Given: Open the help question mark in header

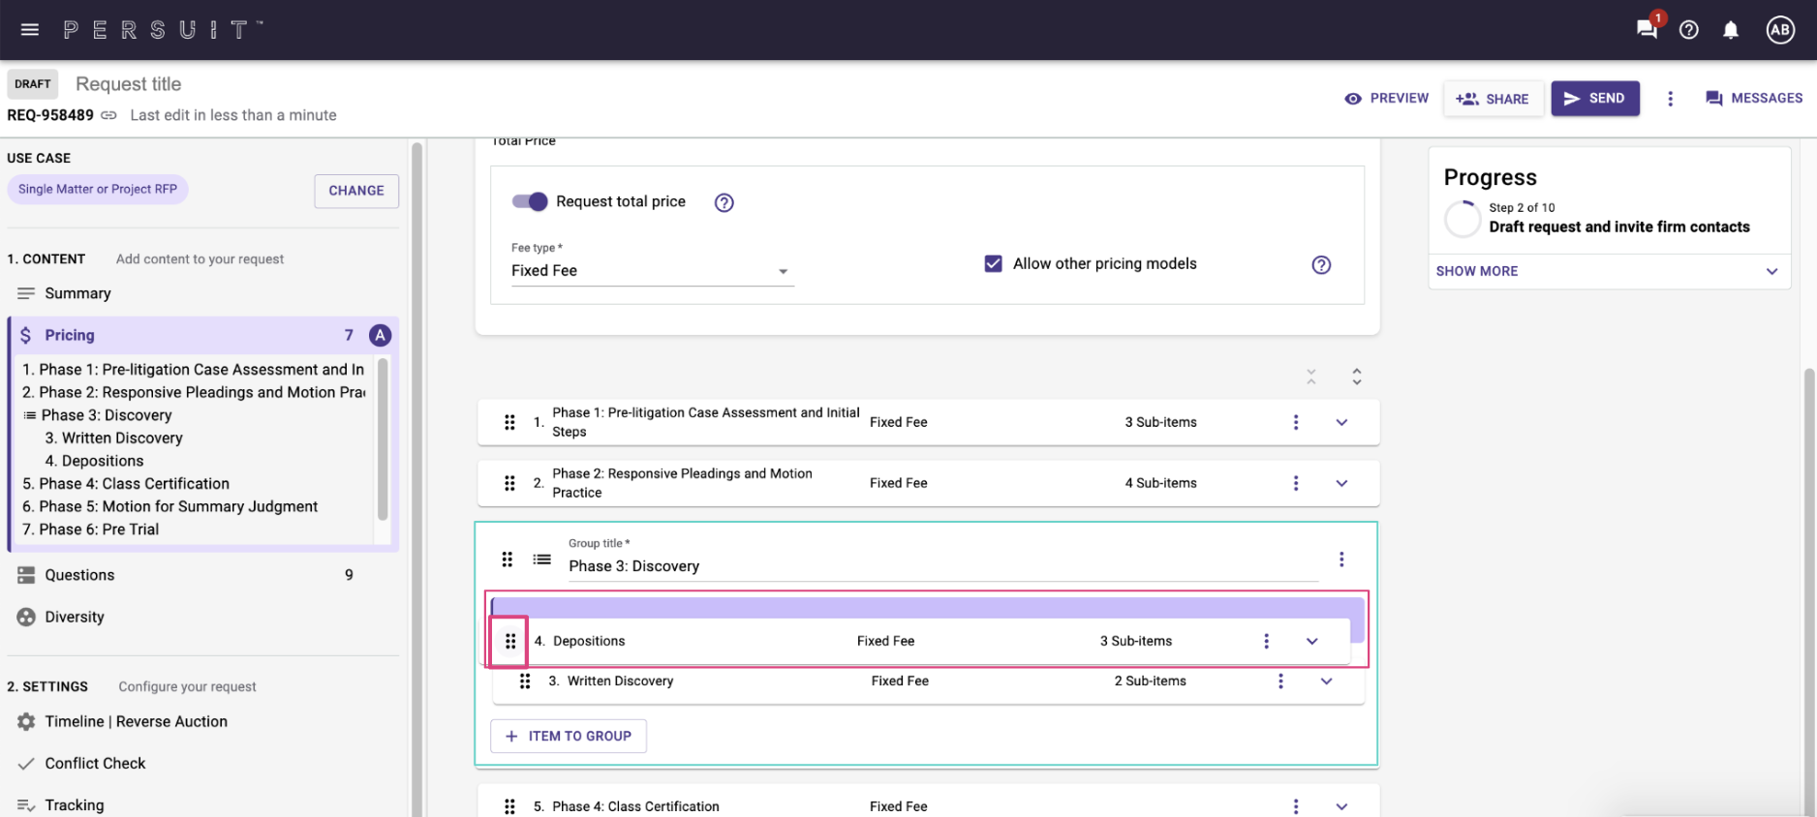Looking at the screenshot, I should click(x=1689, y=30).
